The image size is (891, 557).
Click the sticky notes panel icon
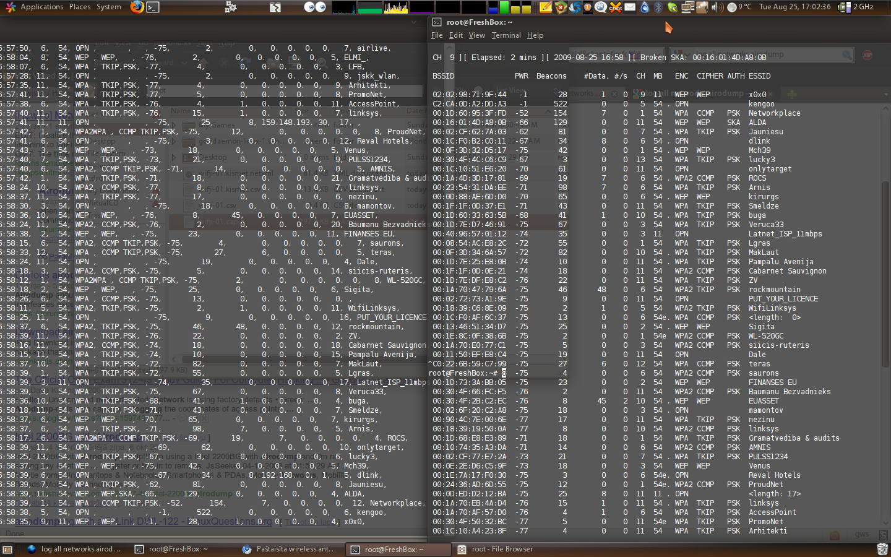pyautogui.click(x=546, y=7)
